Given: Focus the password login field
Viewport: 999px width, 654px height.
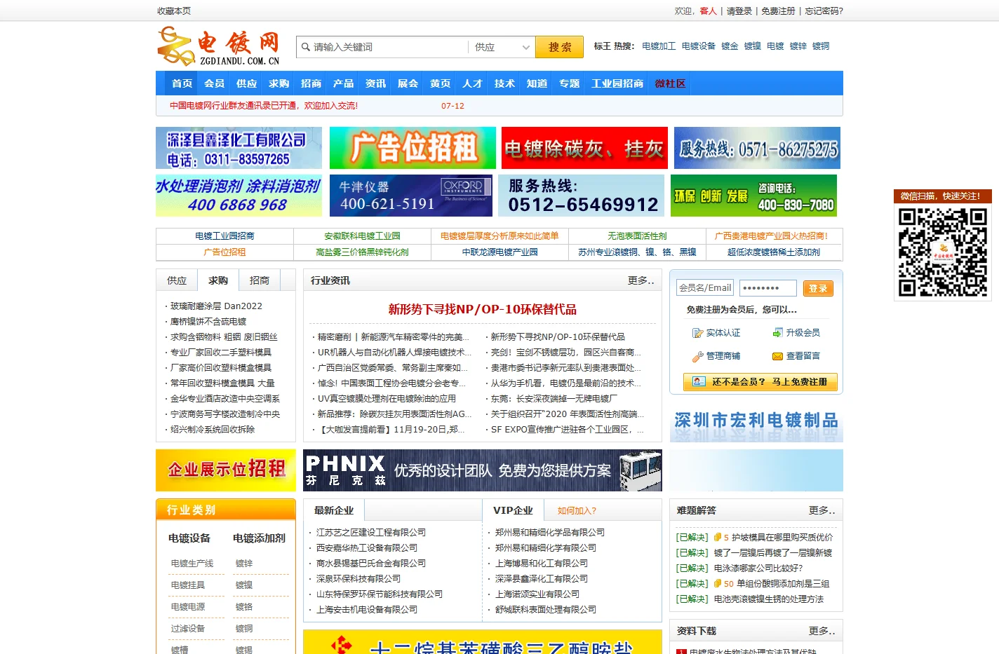Looking at the screenshot, I should 767,288.
